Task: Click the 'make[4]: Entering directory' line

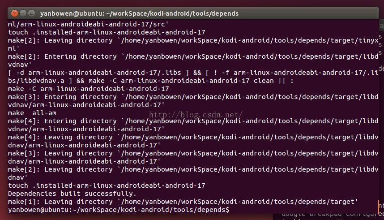Action: click(193, 121)
